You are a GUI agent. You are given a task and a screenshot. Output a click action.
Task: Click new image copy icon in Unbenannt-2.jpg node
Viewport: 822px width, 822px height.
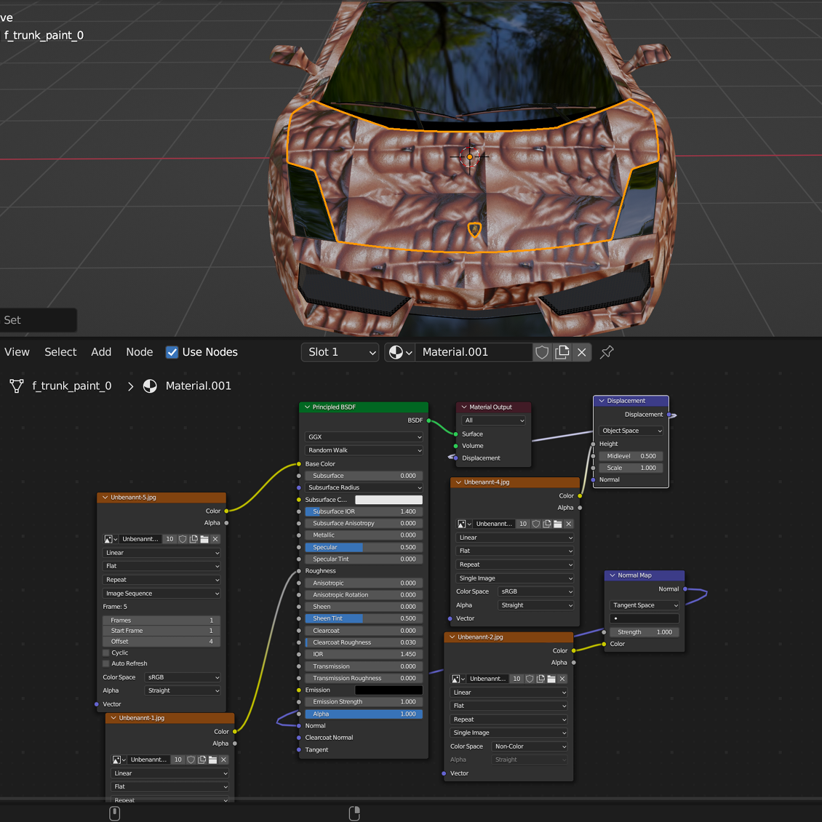click(x=540, y=679)
